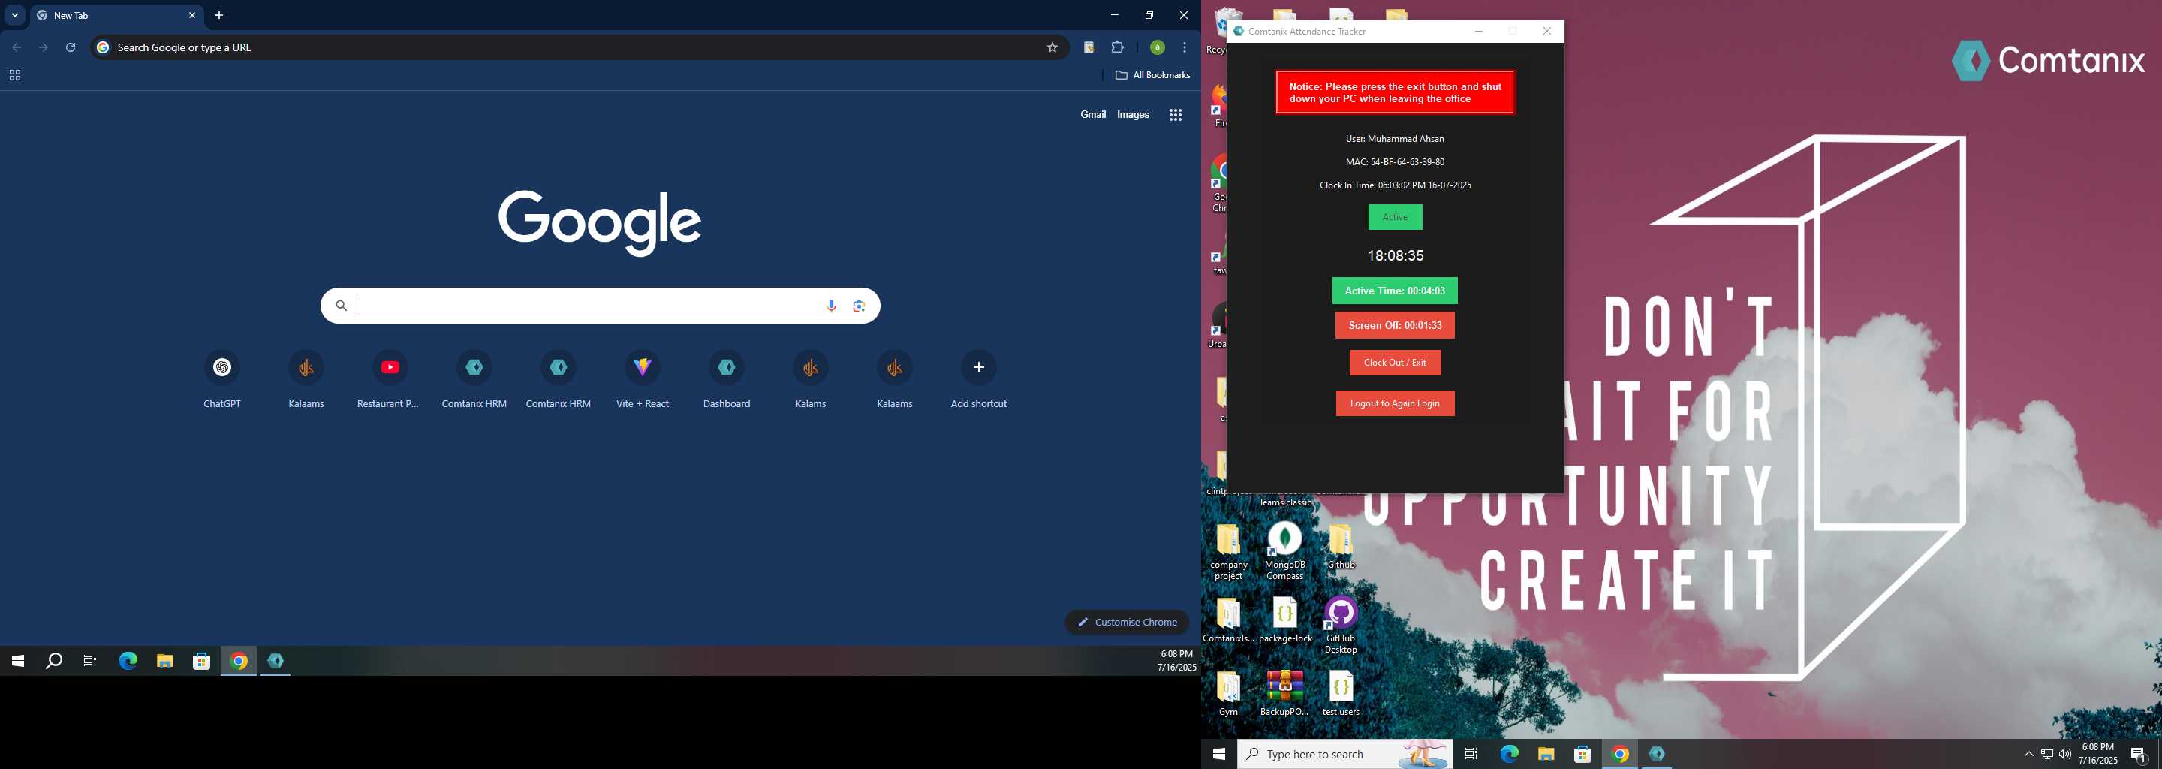Screen dimensions: 2162x769
Task: Close the New Tab tab
Action: pyautogui.click(x=191, y=15)
